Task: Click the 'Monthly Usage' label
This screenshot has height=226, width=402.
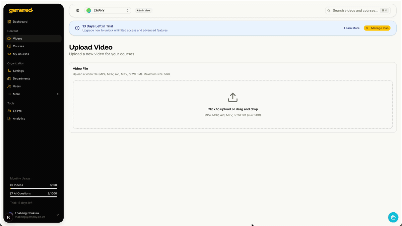Action: pyautogui.click(x=20, y=179)
